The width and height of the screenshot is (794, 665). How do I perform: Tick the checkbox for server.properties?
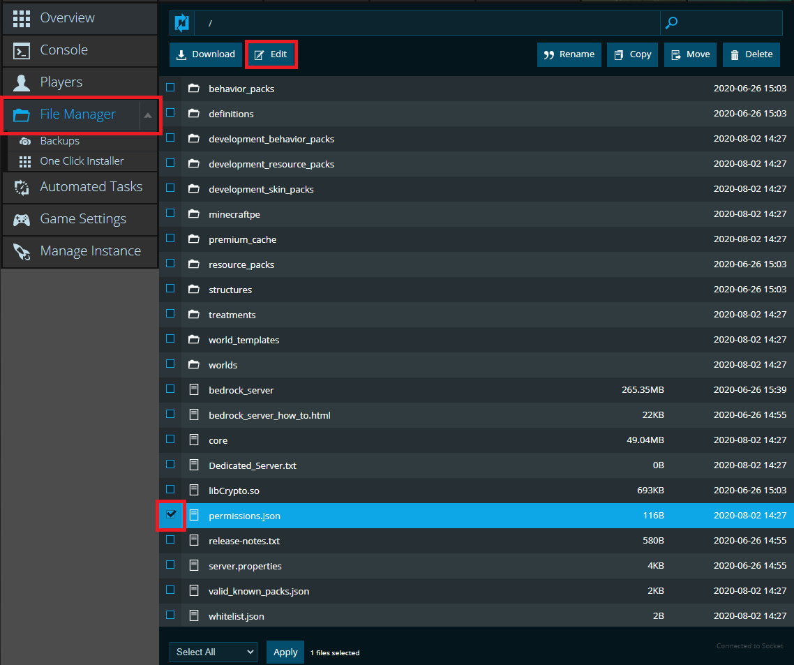pyautogui.click(x=170, y=565)
